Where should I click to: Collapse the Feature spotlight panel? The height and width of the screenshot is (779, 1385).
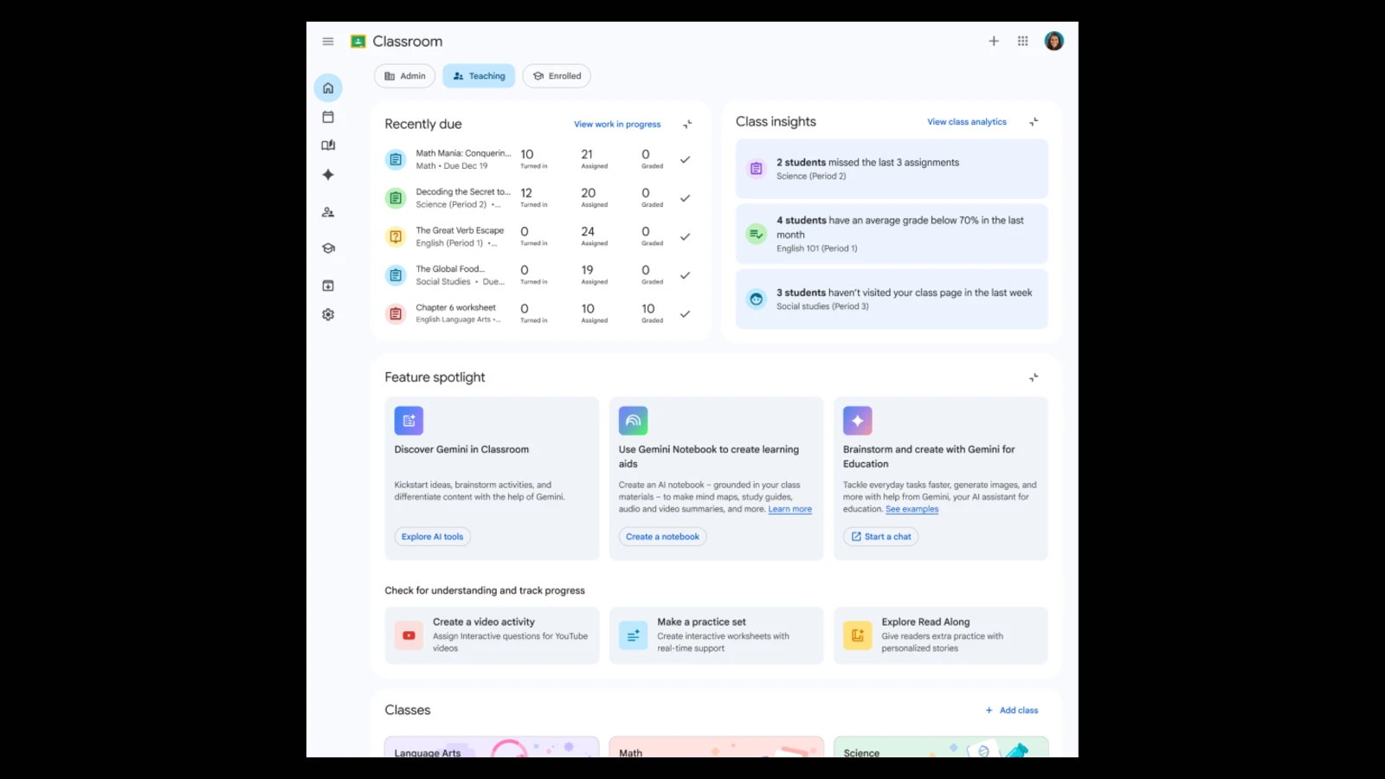(1034, 377)
